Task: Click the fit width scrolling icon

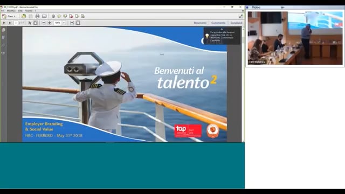Action: tap(72, 23)
